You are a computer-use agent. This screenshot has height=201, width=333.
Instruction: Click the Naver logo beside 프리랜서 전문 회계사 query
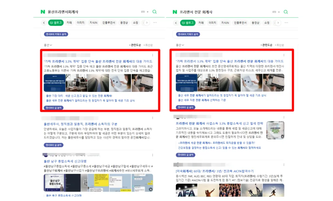click(175, 12)
